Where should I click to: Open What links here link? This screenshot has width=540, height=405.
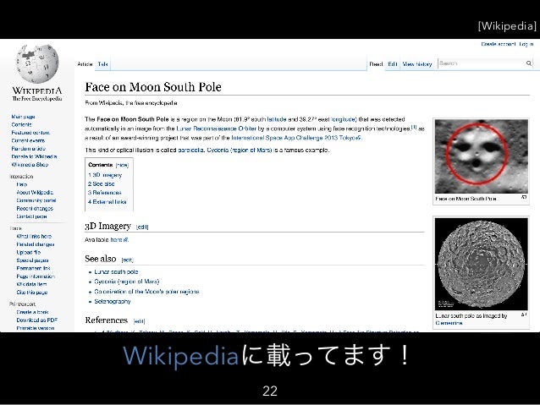point(34,237)
